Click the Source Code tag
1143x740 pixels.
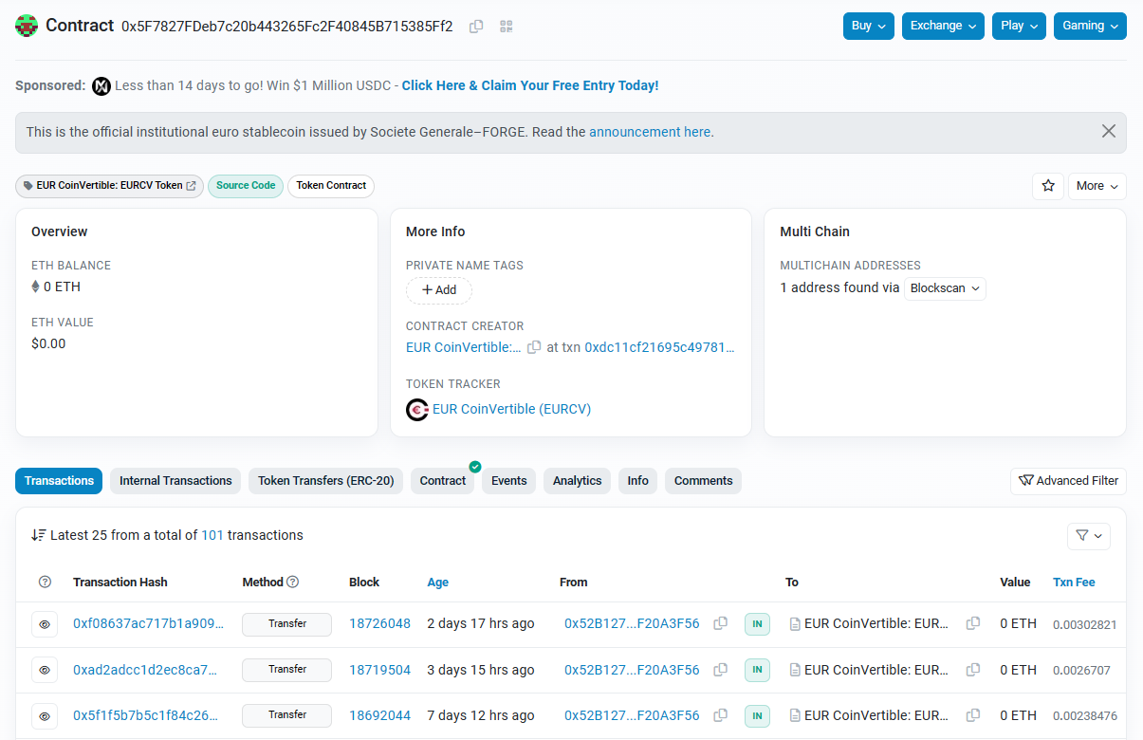(246, 186)
